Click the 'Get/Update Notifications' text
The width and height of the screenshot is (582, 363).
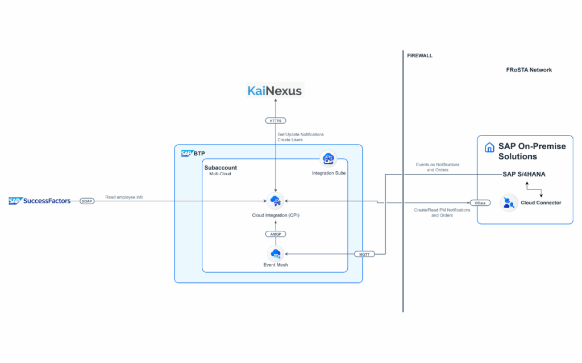pos(301,134)
